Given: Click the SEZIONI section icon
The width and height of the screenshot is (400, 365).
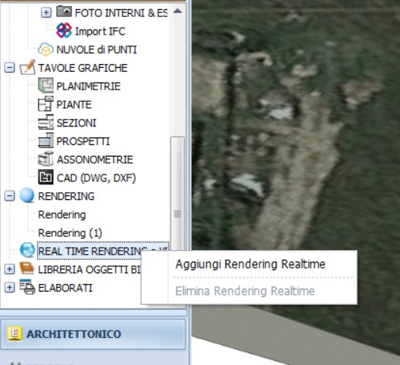Looking at the screenshot, I should [x=46, y=123].
